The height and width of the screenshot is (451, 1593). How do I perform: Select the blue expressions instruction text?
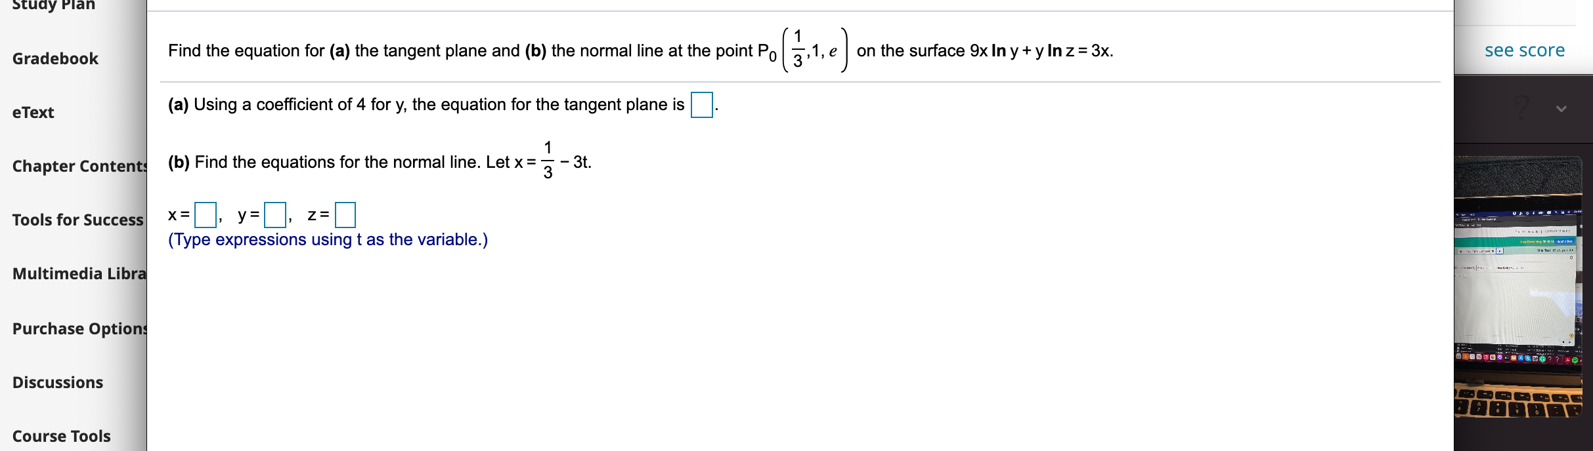tap(328, 240)
